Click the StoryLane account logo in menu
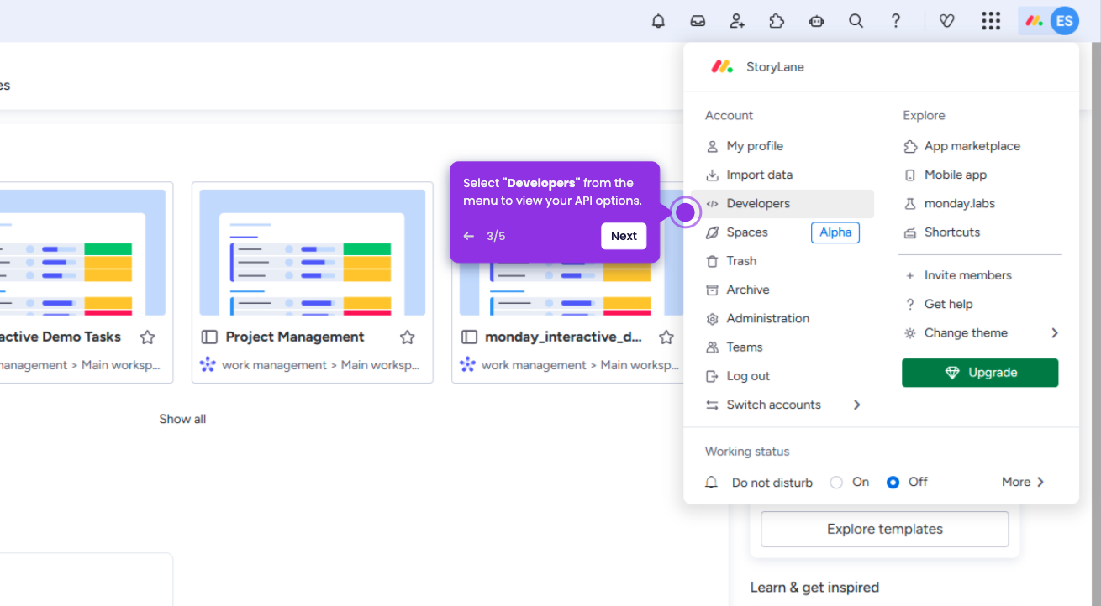The image size is (1101, 606). tap(722, 66)
